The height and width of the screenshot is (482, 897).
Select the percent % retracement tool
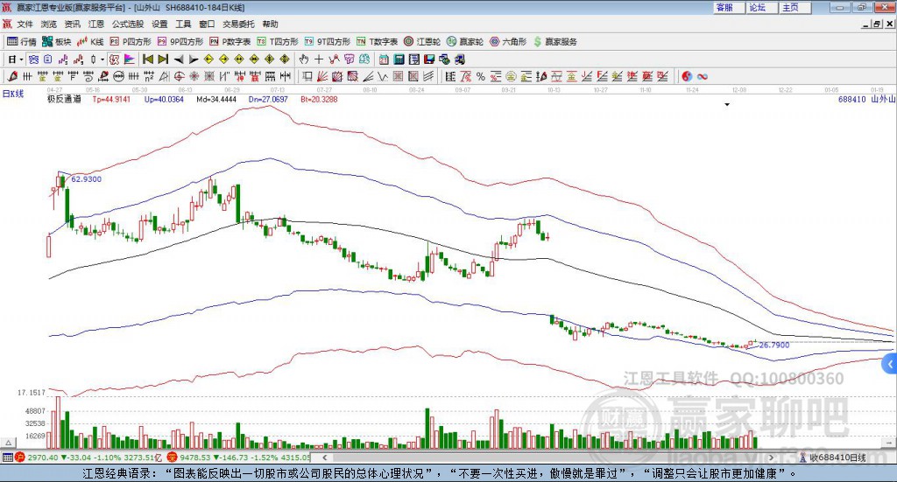(481, 76)
